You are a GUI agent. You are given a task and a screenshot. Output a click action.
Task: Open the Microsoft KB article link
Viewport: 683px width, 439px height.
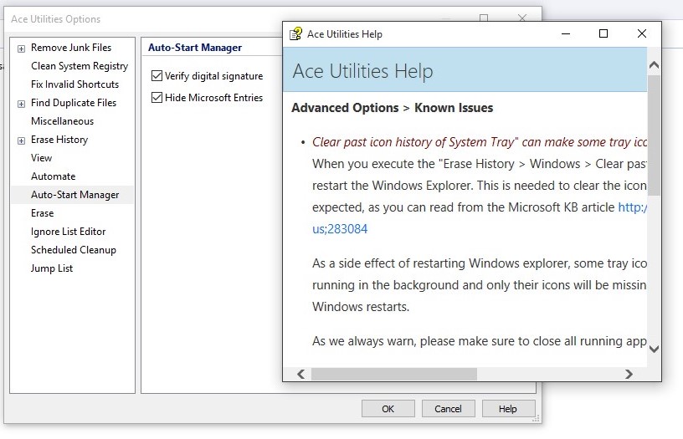click(632, 207)
